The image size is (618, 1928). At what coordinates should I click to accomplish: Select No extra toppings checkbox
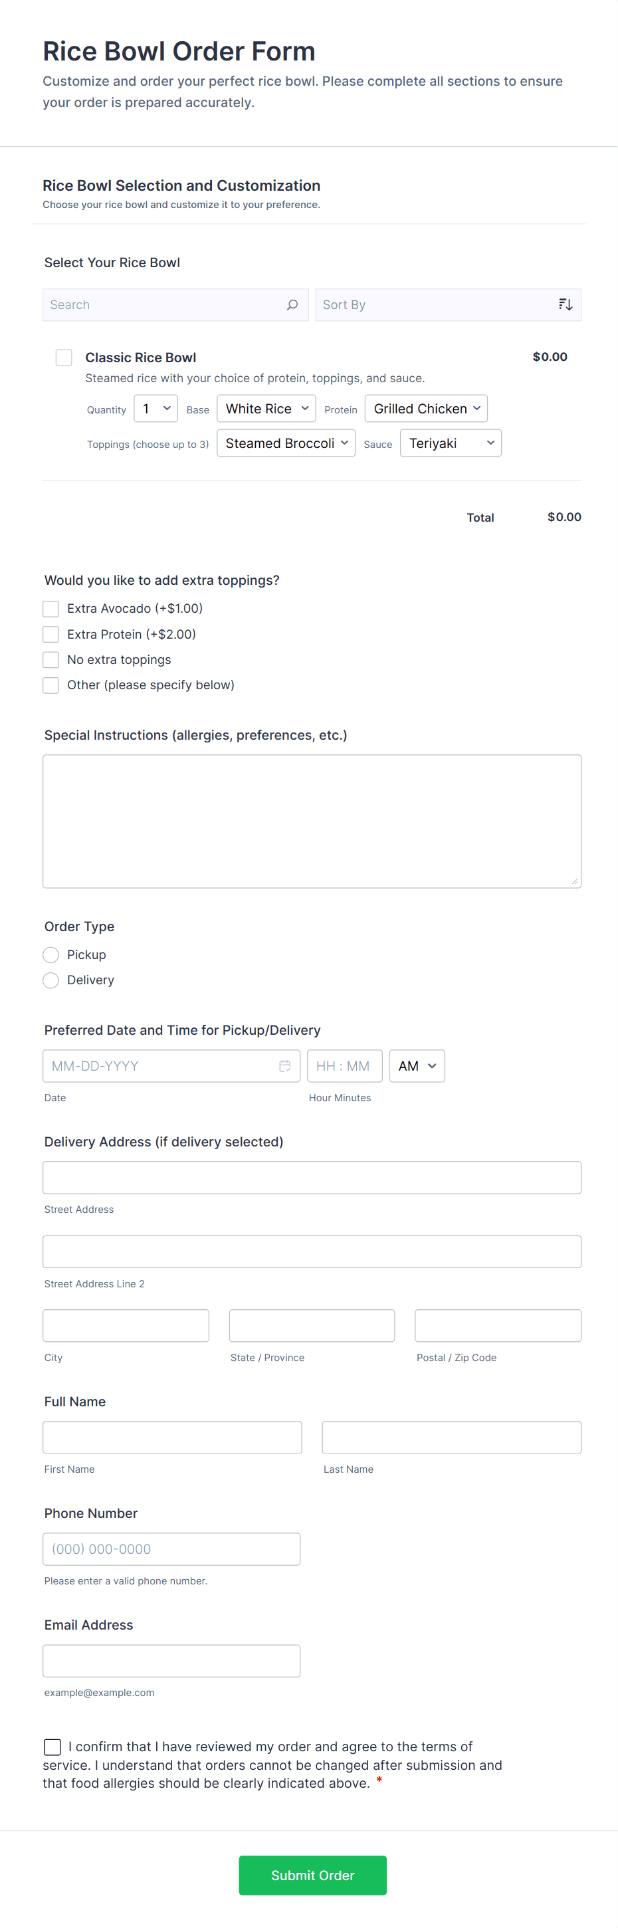pos(51,659)
